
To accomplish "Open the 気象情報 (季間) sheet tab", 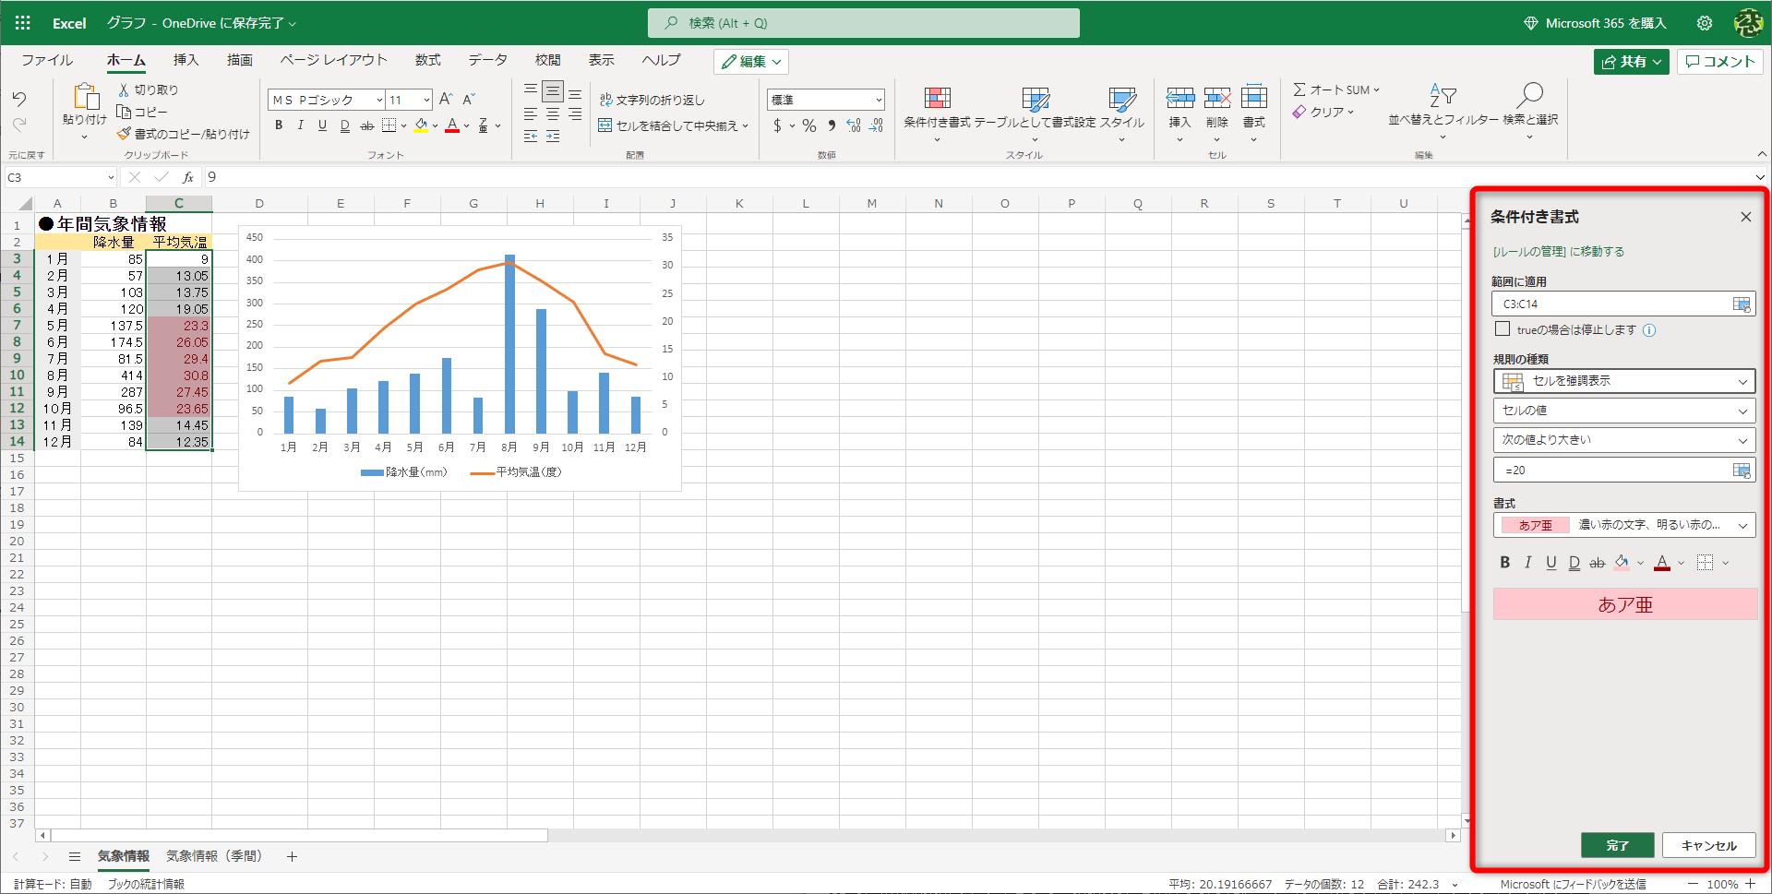I will coord(214,856).
